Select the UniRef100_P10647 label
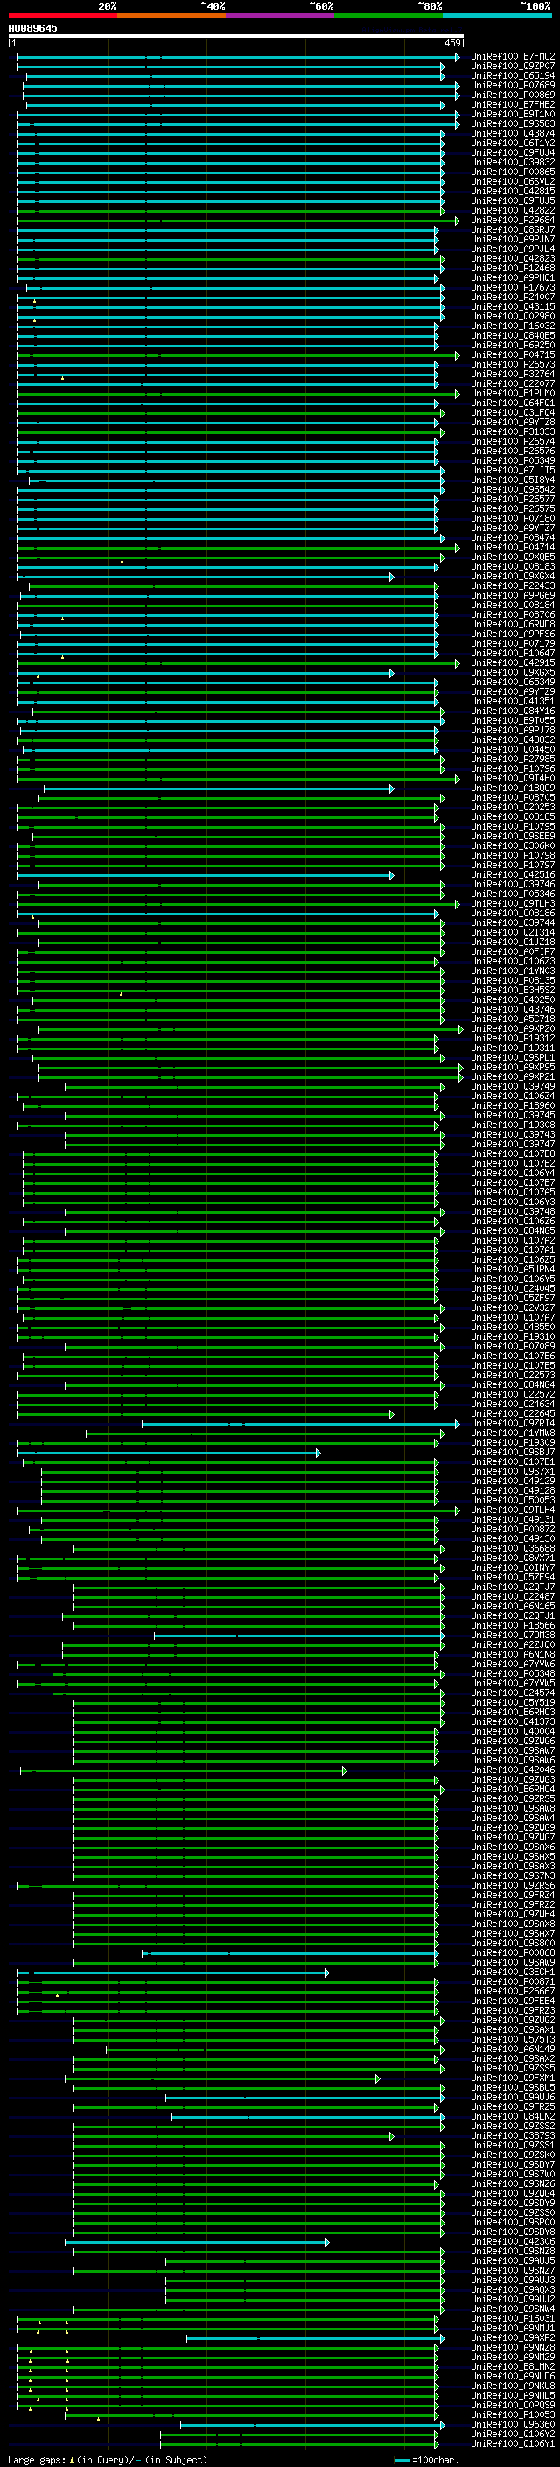Image resolution: width=560 pixels, height=2467 pixels. coord(513,653)
